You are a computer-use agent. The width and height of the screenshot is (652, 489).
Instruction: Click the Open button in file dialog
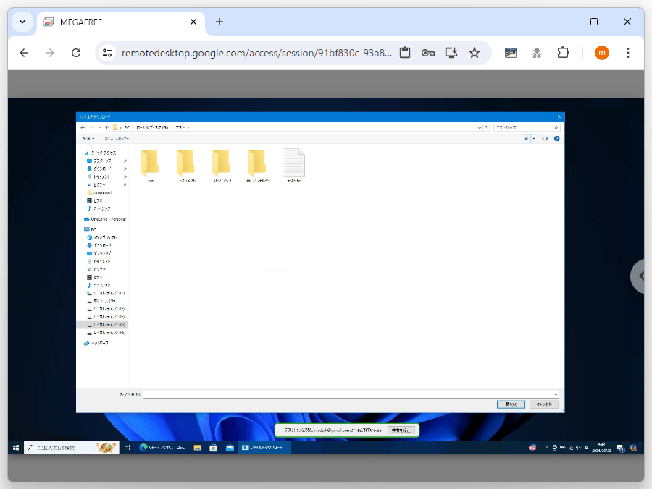(511, 404)
